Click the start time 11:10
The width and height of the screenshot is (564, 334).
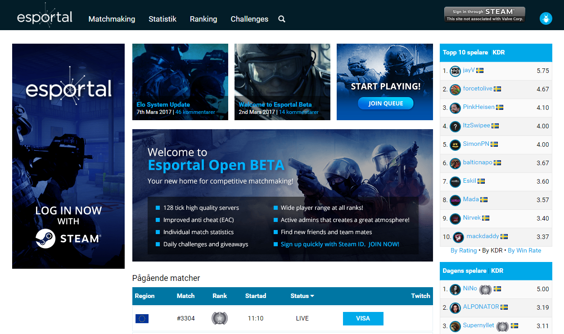pos(256,319)
